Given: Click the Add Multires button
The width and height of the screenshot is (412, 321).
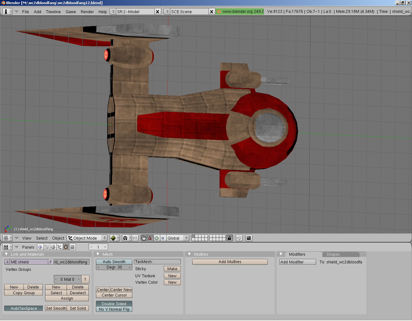Looking at the screenshot, I should pos(230,262).
